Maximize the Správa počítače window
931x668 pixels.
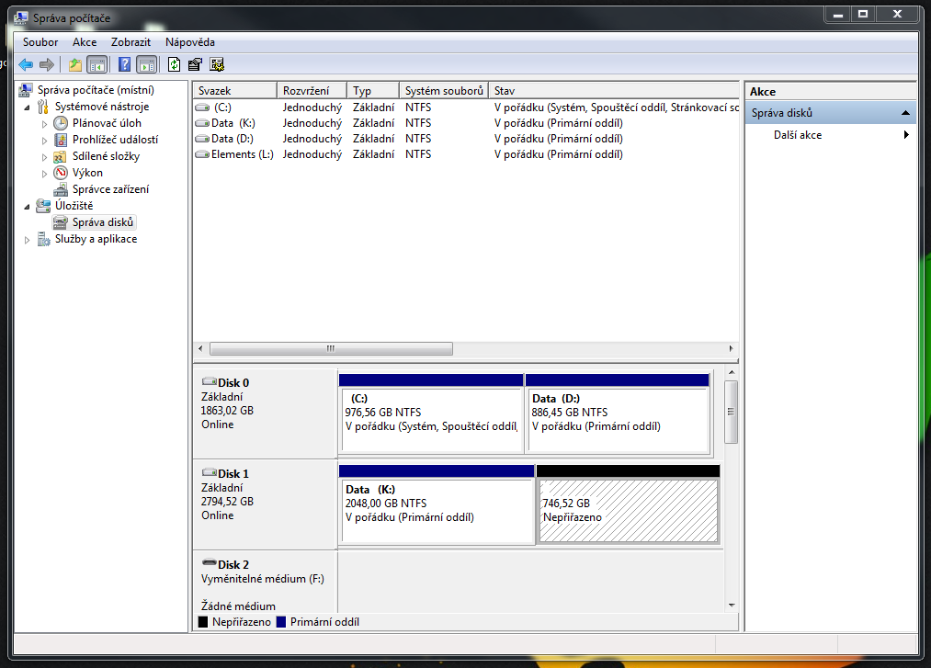tap(863, 15)
